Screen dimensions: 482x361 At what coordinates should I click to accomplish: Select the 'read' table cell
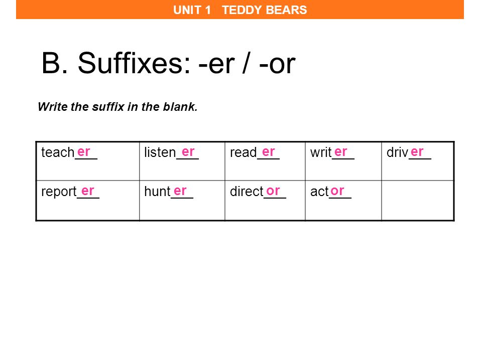(x=265, y=161)
